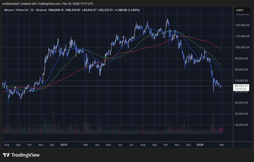This screenshot has height=162, width=254.
Task: Click the 2026 label on the time axis
Action: pyautogui.click(x=200, y=145)
